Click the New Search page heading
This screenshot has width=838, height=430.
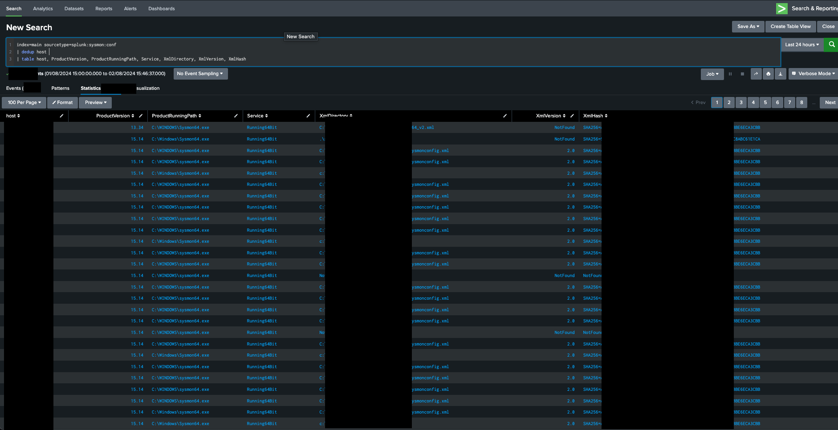[x=29, y=28]
